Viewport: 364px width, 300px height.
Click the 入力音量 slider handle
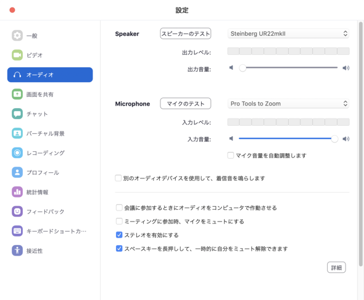pyautogui.click(x=334, y=139)
